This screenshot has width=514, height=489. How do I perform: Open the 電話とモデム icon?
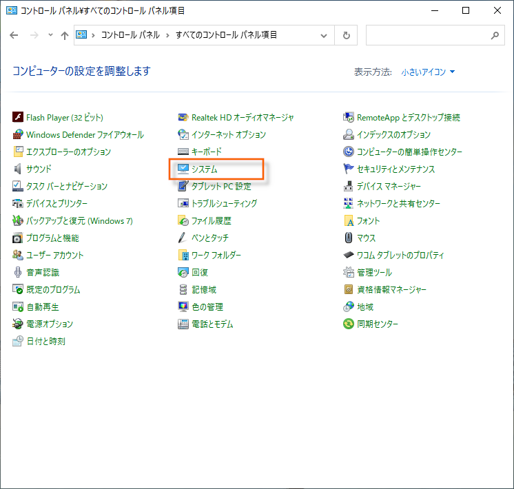(x=183, y=324)
